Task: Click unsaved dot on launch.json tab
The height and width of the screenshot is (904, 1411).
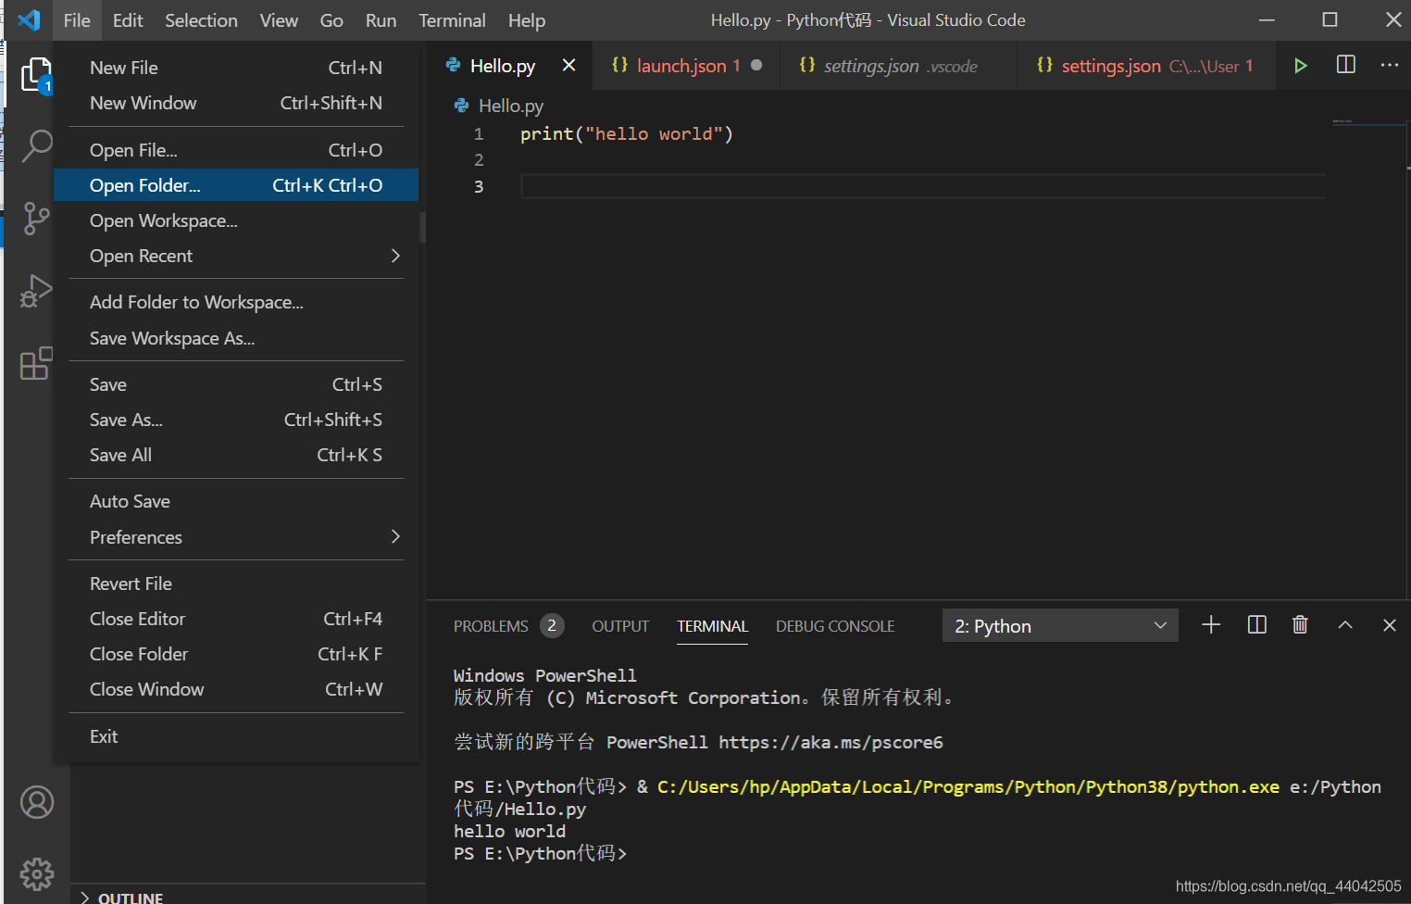Action: [x=756, y=65]
